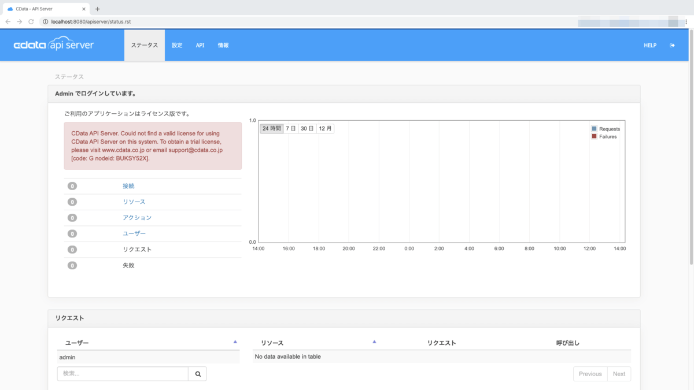Focus the 検索 search input field
This screenshot has width=694, height=390.
click(123, 374)
